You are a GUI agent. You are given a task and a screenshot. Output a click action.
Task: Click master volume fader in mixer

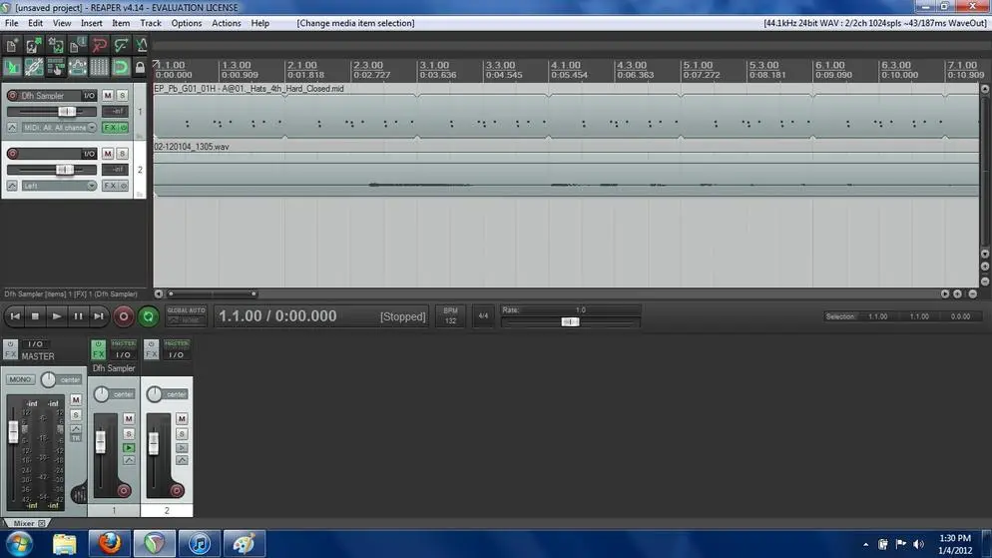13,432
